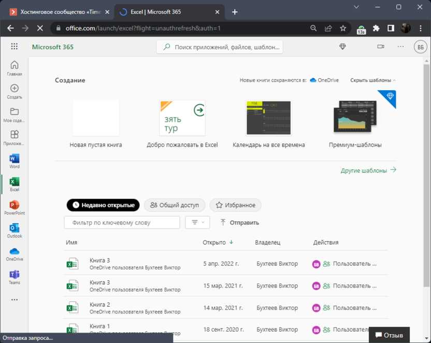Switch to the Общий доступ tab
The image size is (431, 343).
click(175, 205)
